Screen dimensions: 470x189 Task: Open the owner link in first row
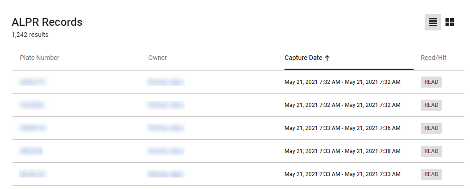[165, 82]
